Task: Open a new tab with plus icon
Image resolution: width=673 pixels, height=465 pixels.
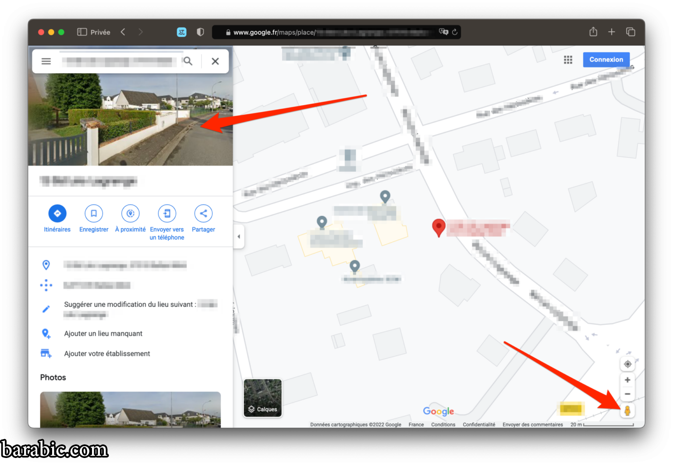Action: pyautogui.click(x=612, y=32)
